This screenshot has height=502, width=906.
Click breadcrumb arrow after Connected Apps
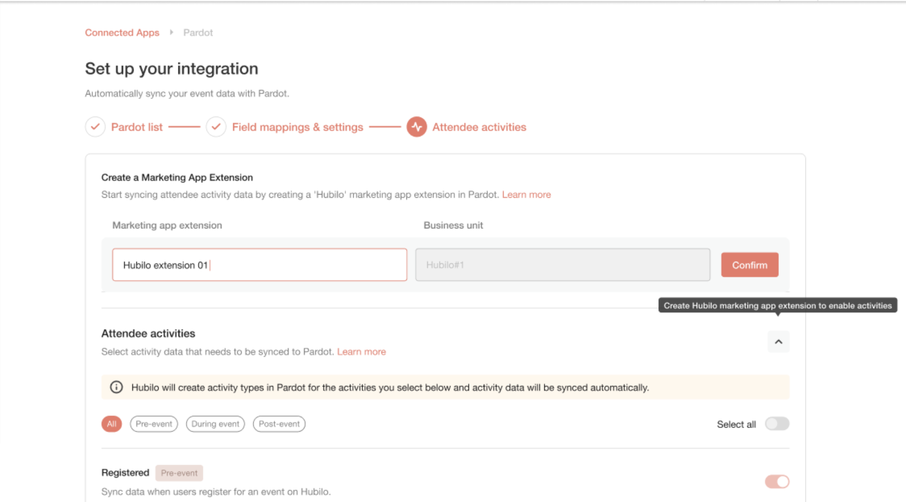171,32
